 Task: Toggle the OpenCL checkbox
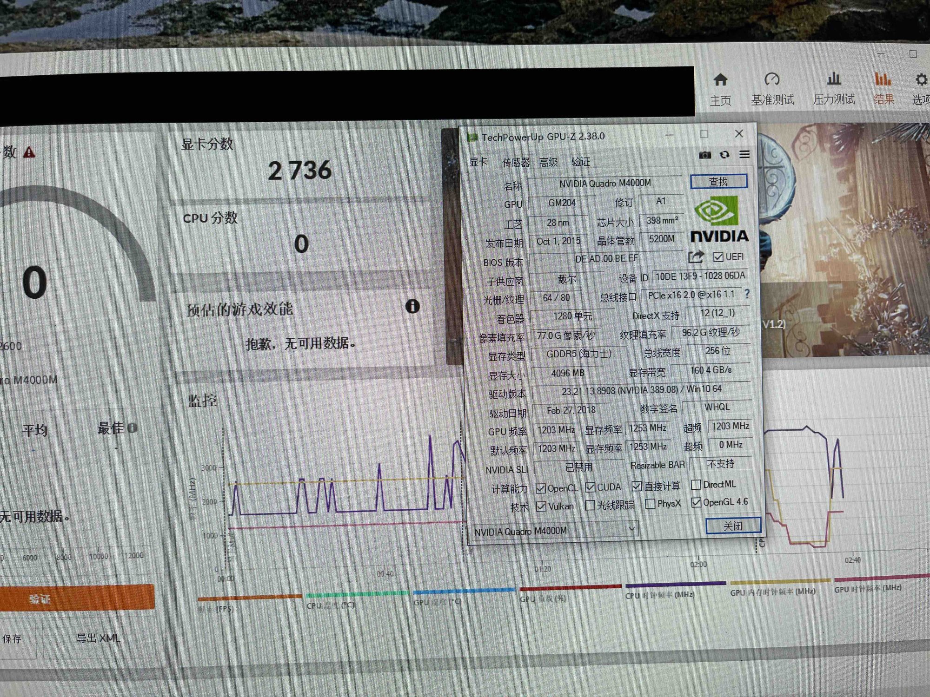[541, 488]
